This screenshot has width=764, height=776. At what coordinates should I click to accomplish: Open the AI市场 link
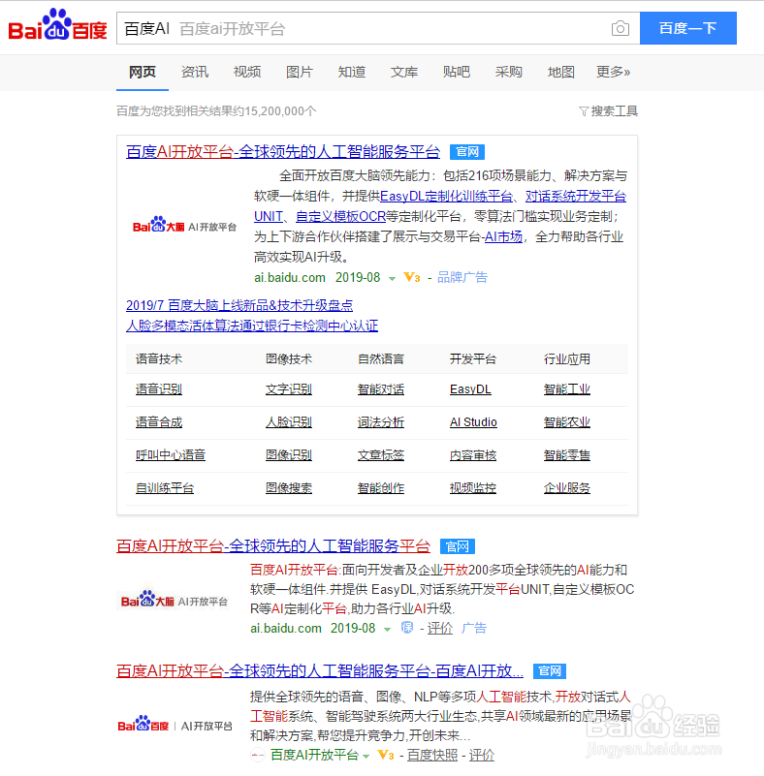click(x=503, y=237)
